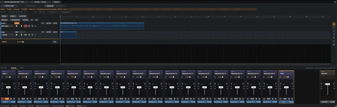Open NOTES for Audio 1 track
The image size is (337, 107).
coord(49,23)
